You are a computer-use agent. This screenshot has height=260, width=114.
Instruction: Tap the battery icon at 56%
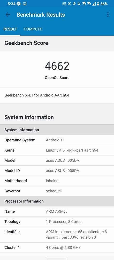(x=98, y=4)
